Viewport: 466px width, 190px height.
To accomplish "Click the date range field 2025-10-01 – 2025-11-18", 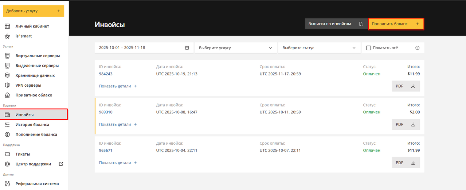I will point(144,47).
